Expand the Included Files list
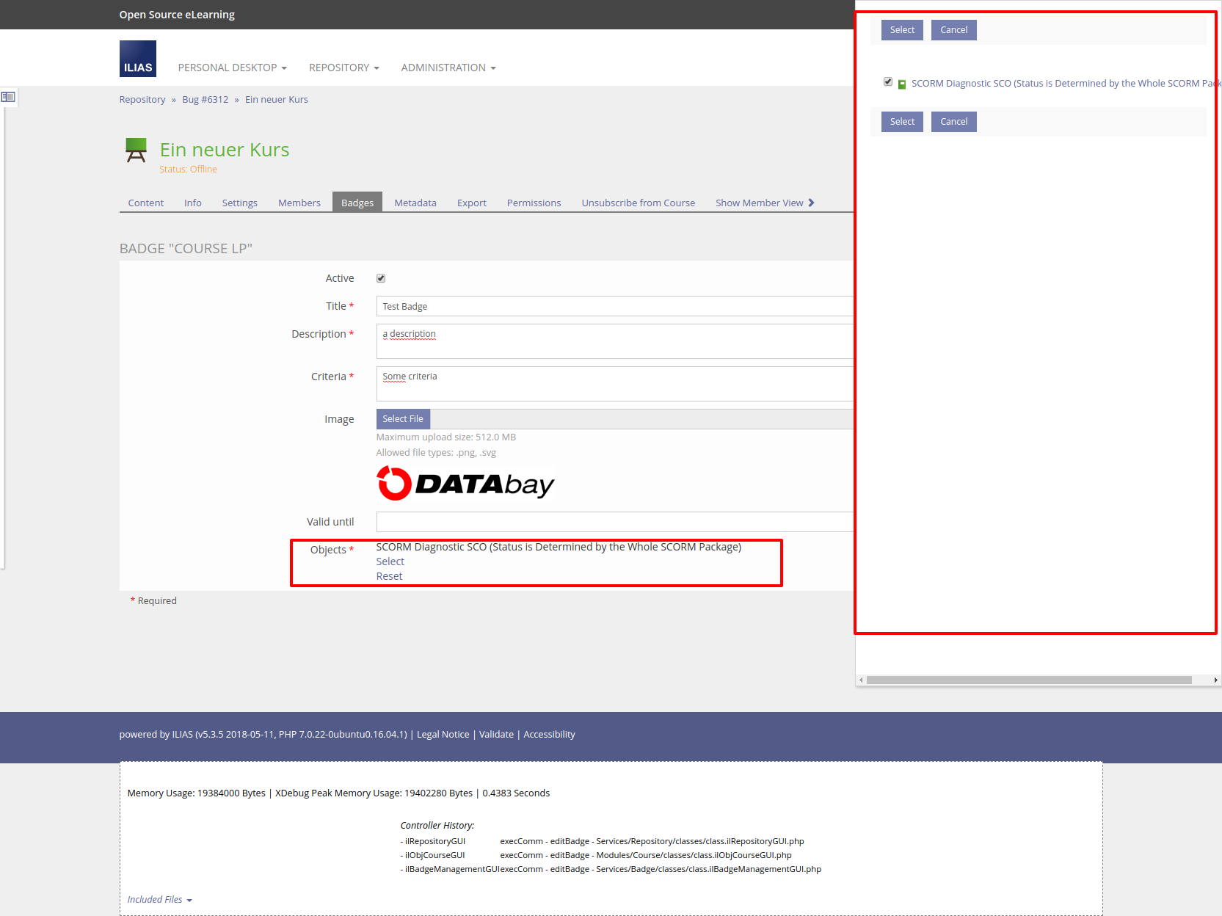Screen dimensions: 1222x916 tap(159, 900)
